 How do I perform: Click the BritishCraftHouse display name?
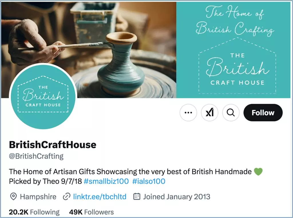[x=53, y=145]
